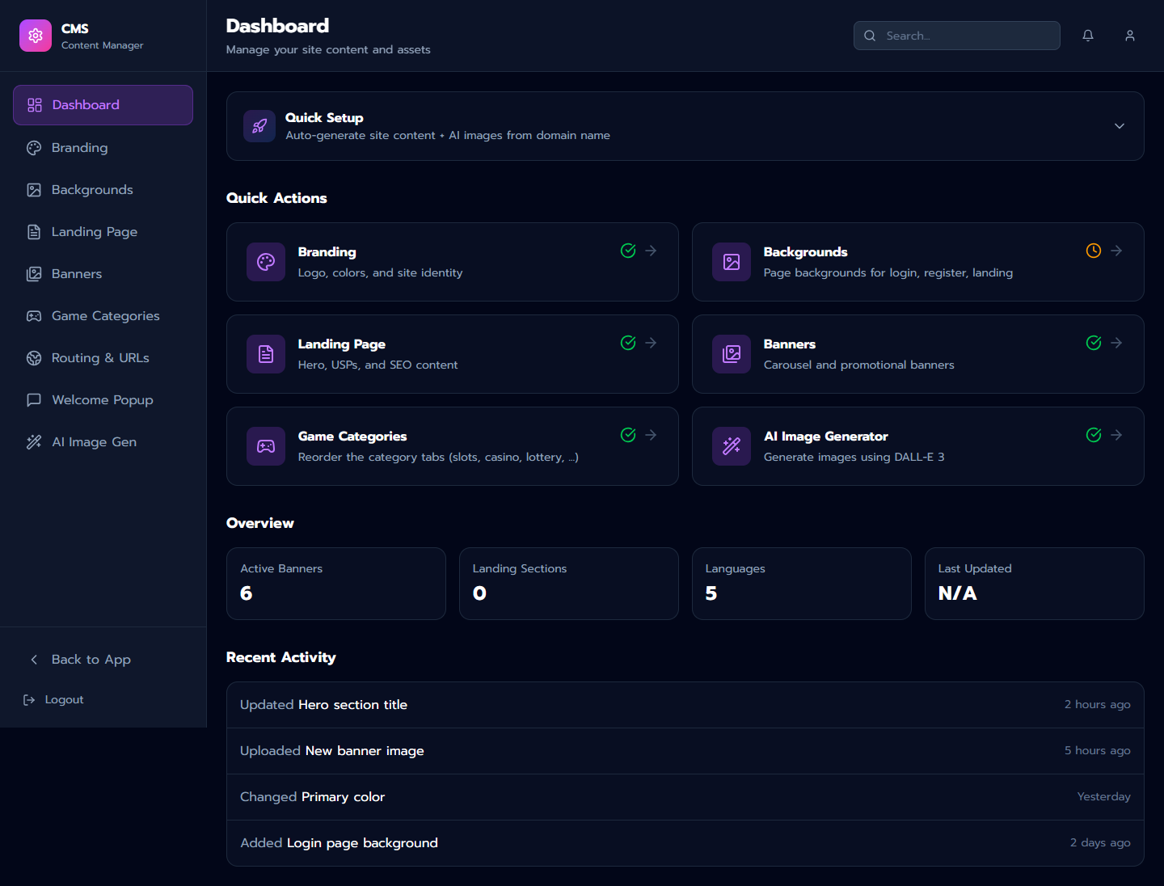1164x886 pixels.
Task: Open the Backgrounds quick action title
Action: (x=806, y=252)
